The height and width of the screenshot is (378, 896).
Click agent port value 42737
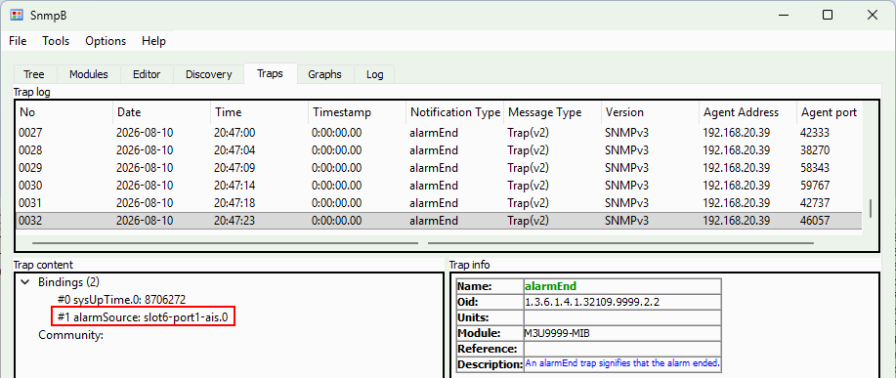pos(815,203)
